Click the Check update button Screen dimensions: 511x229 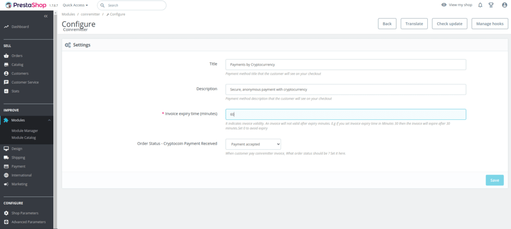click(450, 24)
